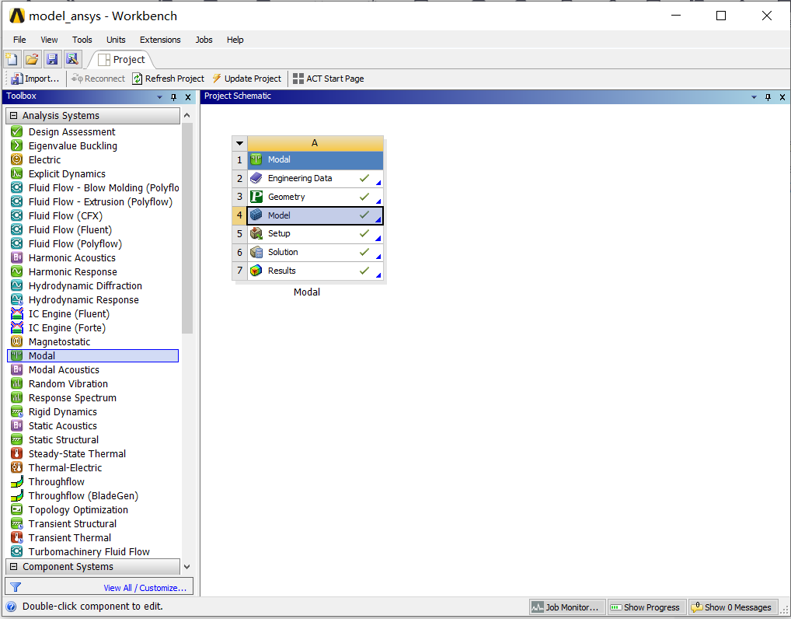791x619 pixels.
Task: Select the Results cell
Action: tap(315, 271)
